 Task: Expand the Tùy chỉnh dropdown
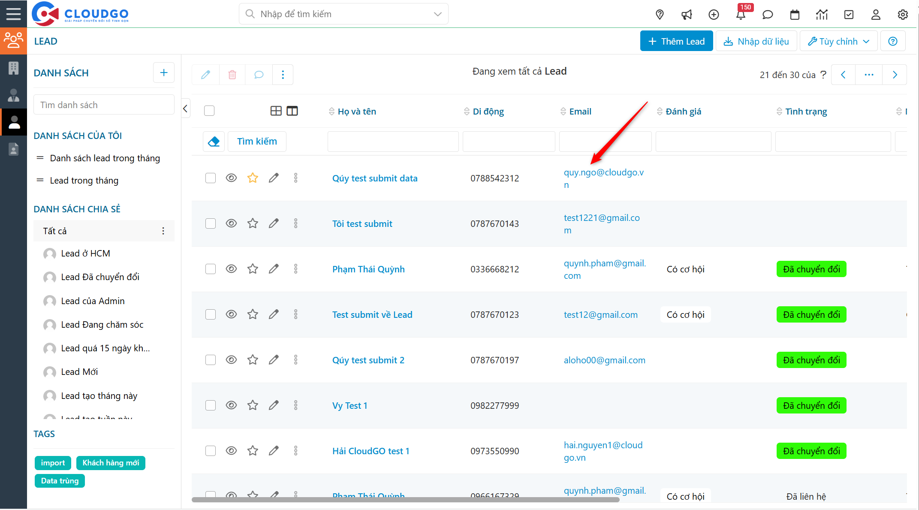(838, 41)
